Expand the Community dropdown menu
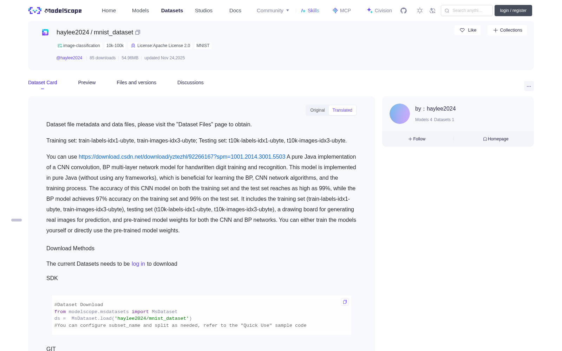562x351 pixels. click(273, 11)
